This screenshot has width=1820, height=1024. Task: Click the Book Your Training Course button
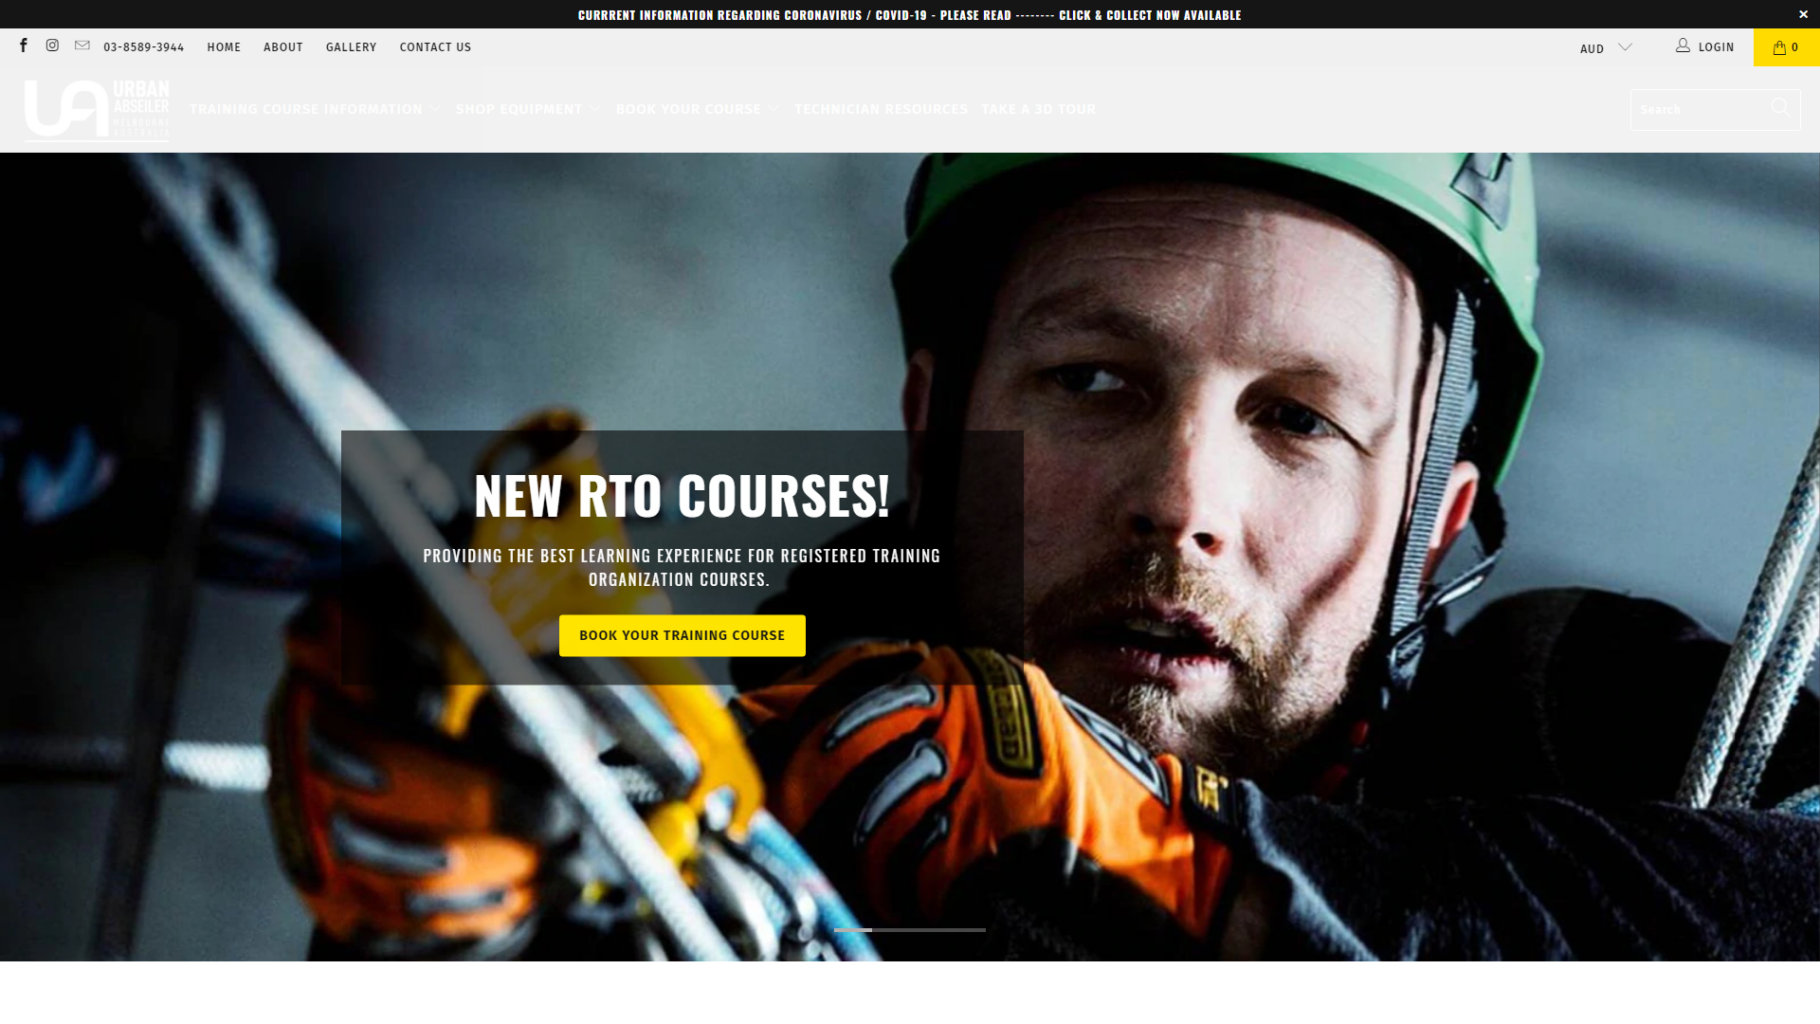[682, 635]
